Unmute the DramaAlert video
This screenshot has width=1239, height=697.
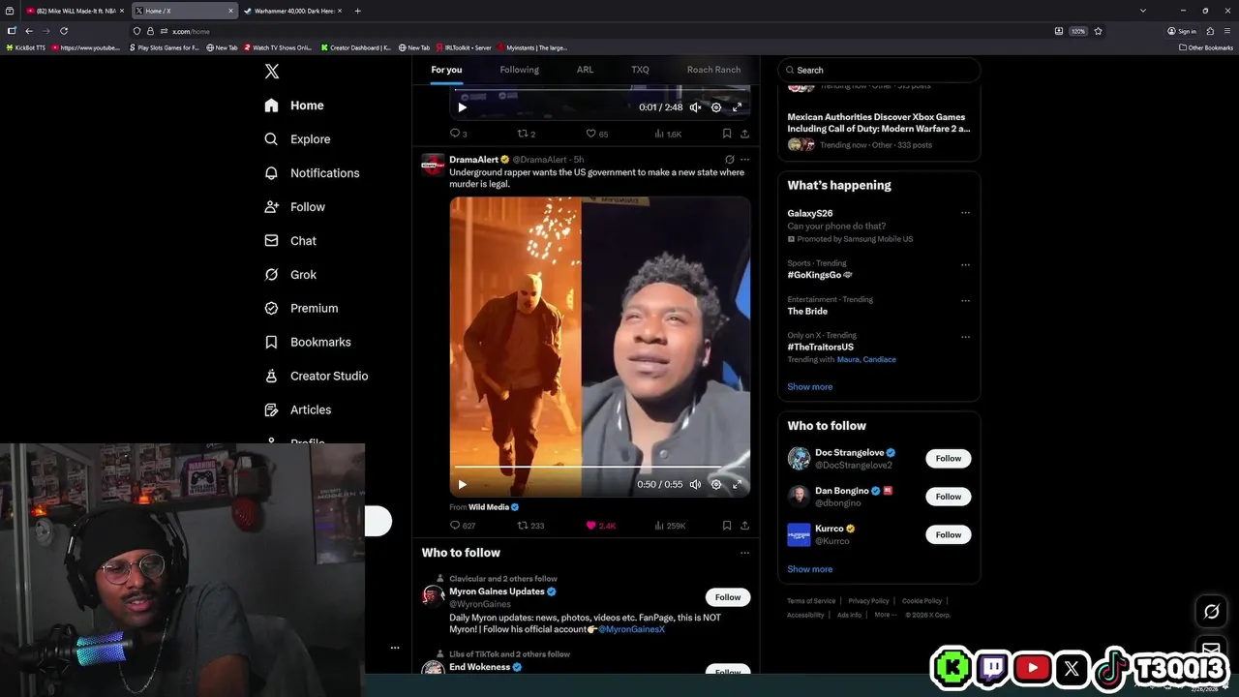tap(695, 484)
